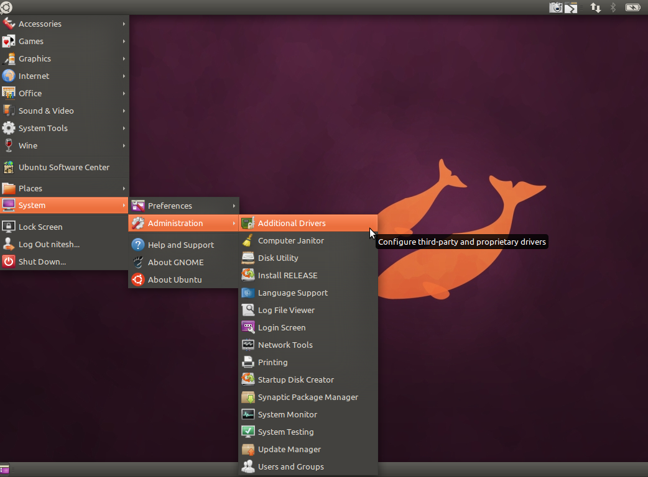The height and width of the screenshot is (477, 648).
Task: Click the Sound & Video icon
Action: [9, 111]
